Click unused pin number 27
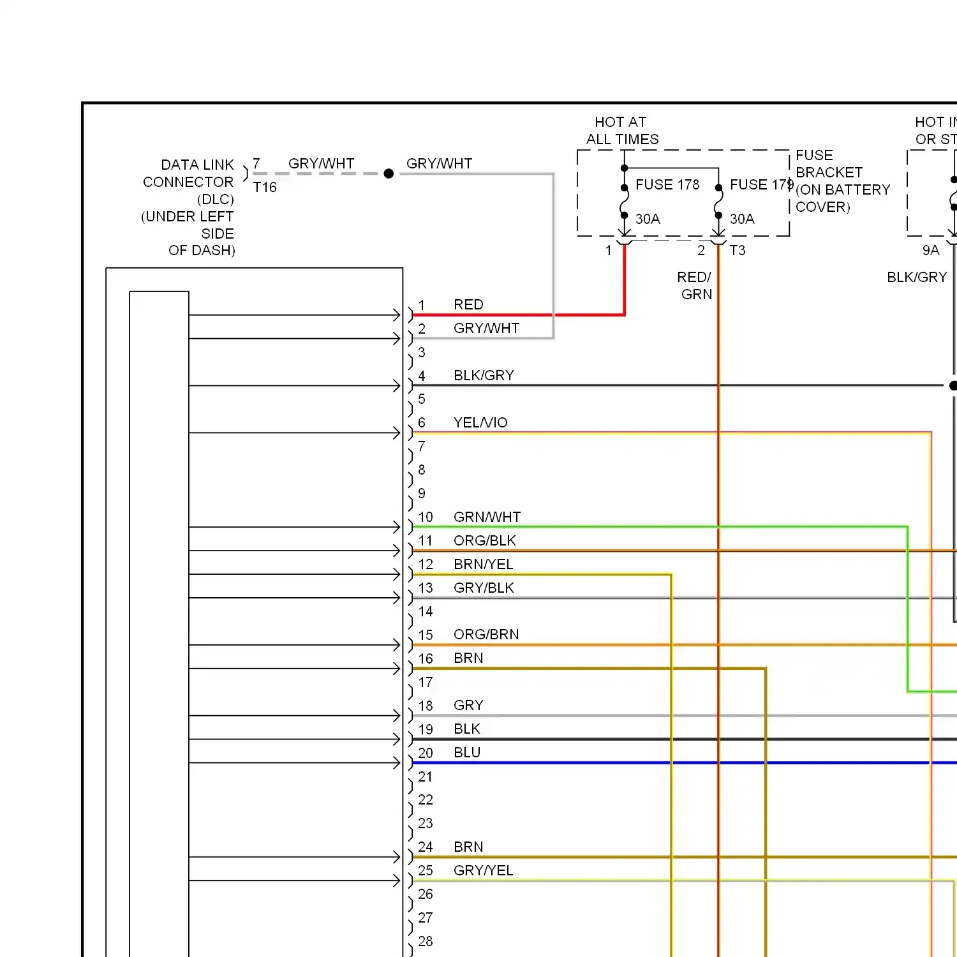The height and width of the screenshot is (957, 957). click(426, 917)
